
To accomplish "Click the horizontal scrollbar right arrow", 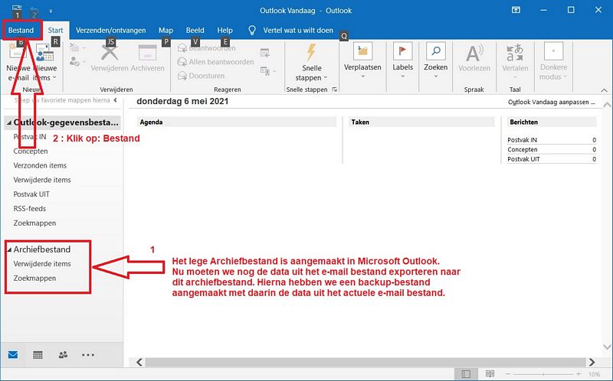I will coord(592,363).
